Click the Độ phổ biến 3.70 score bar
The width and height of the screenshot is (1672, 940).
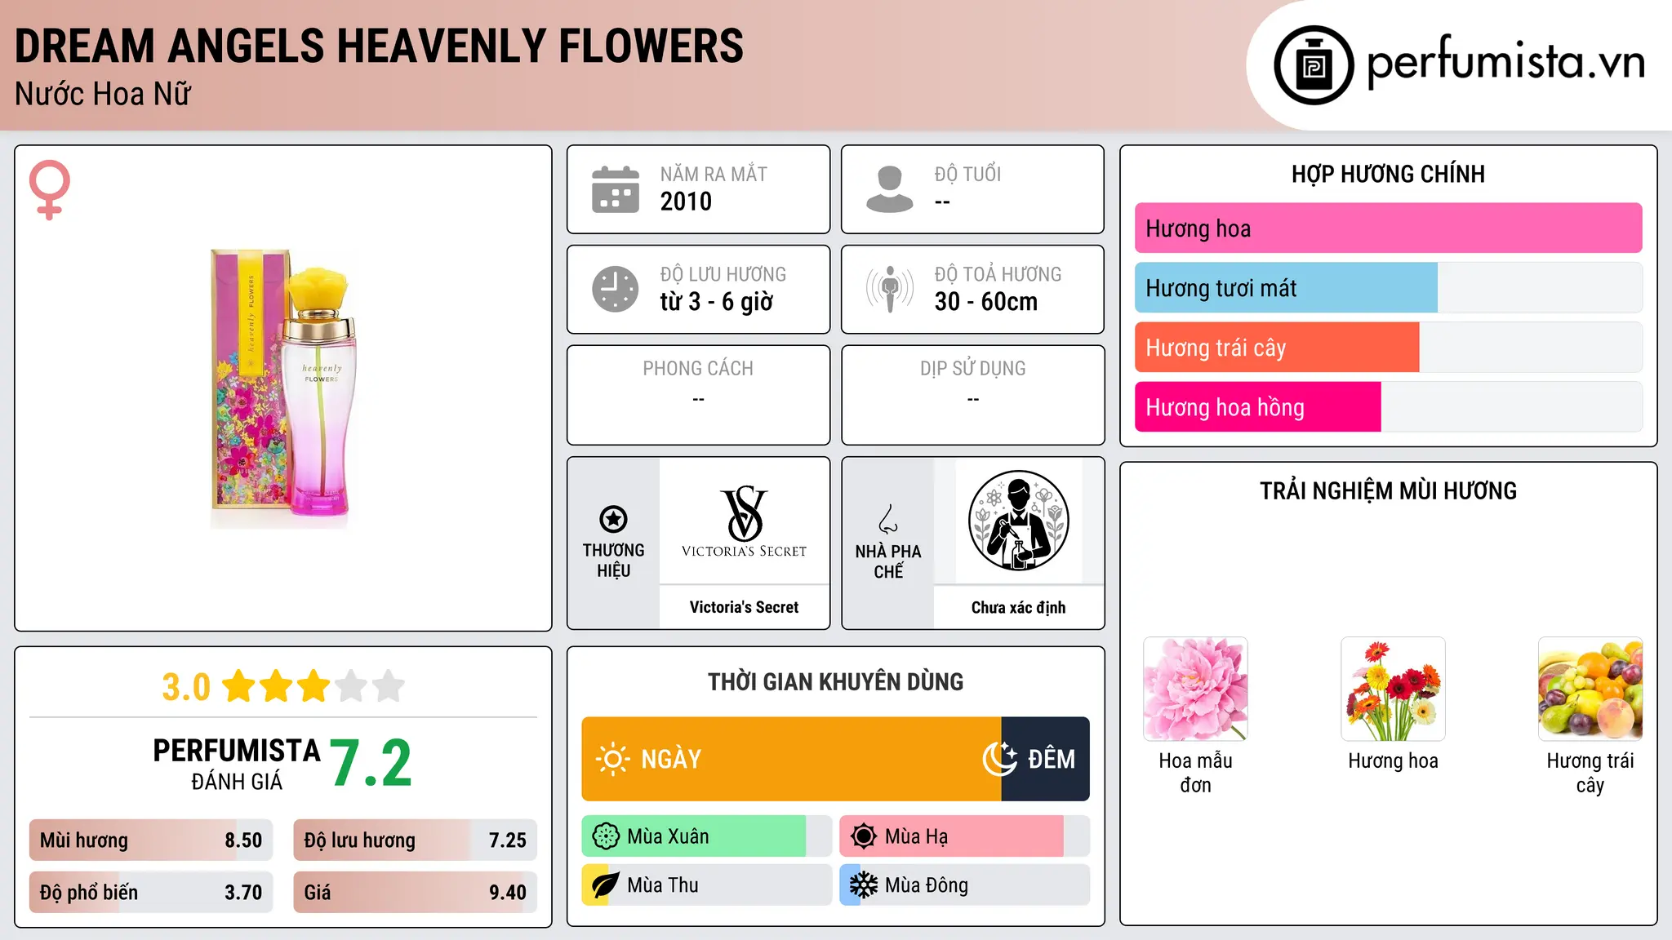151,893
